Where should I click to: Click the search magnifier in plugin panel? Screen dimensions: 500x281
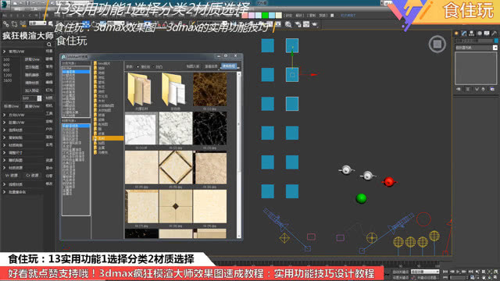click(x=48, y=44)
